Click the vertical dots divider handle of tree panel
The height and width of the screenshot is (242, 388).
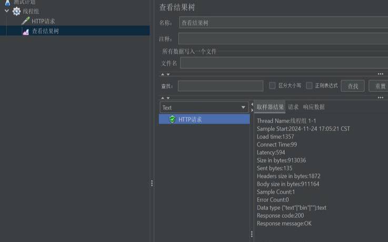pos(152,183)
